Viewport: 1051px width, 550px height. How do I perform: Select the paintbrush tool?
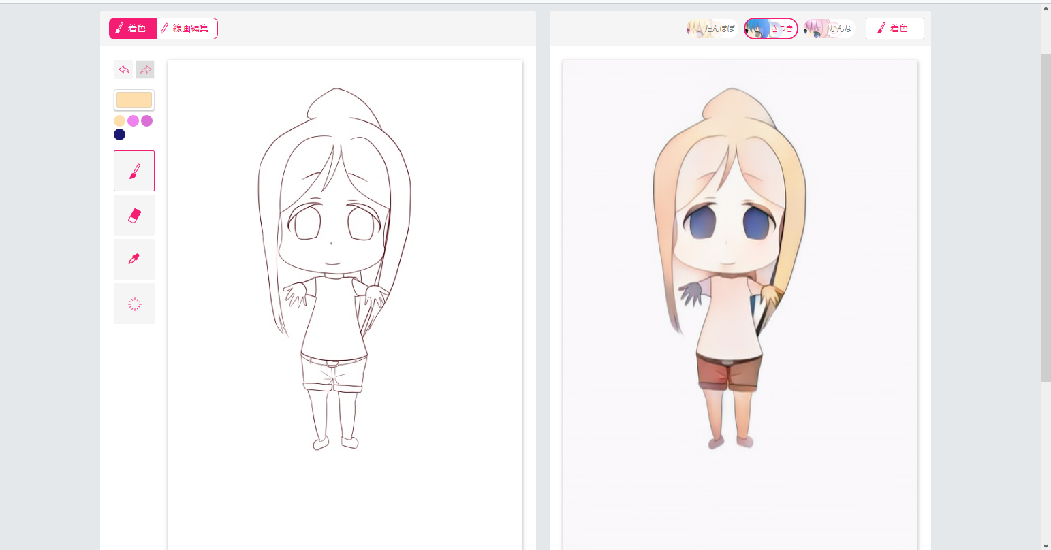(x=134, y=171)
